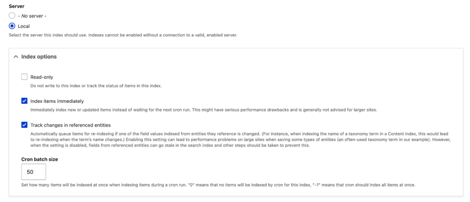Click the "Server" section heading

pos(17,5)
